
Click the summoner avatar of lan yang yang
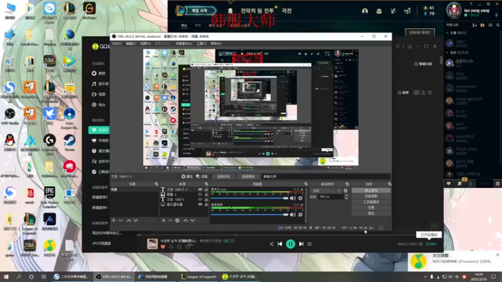click(x=454, y=10)
